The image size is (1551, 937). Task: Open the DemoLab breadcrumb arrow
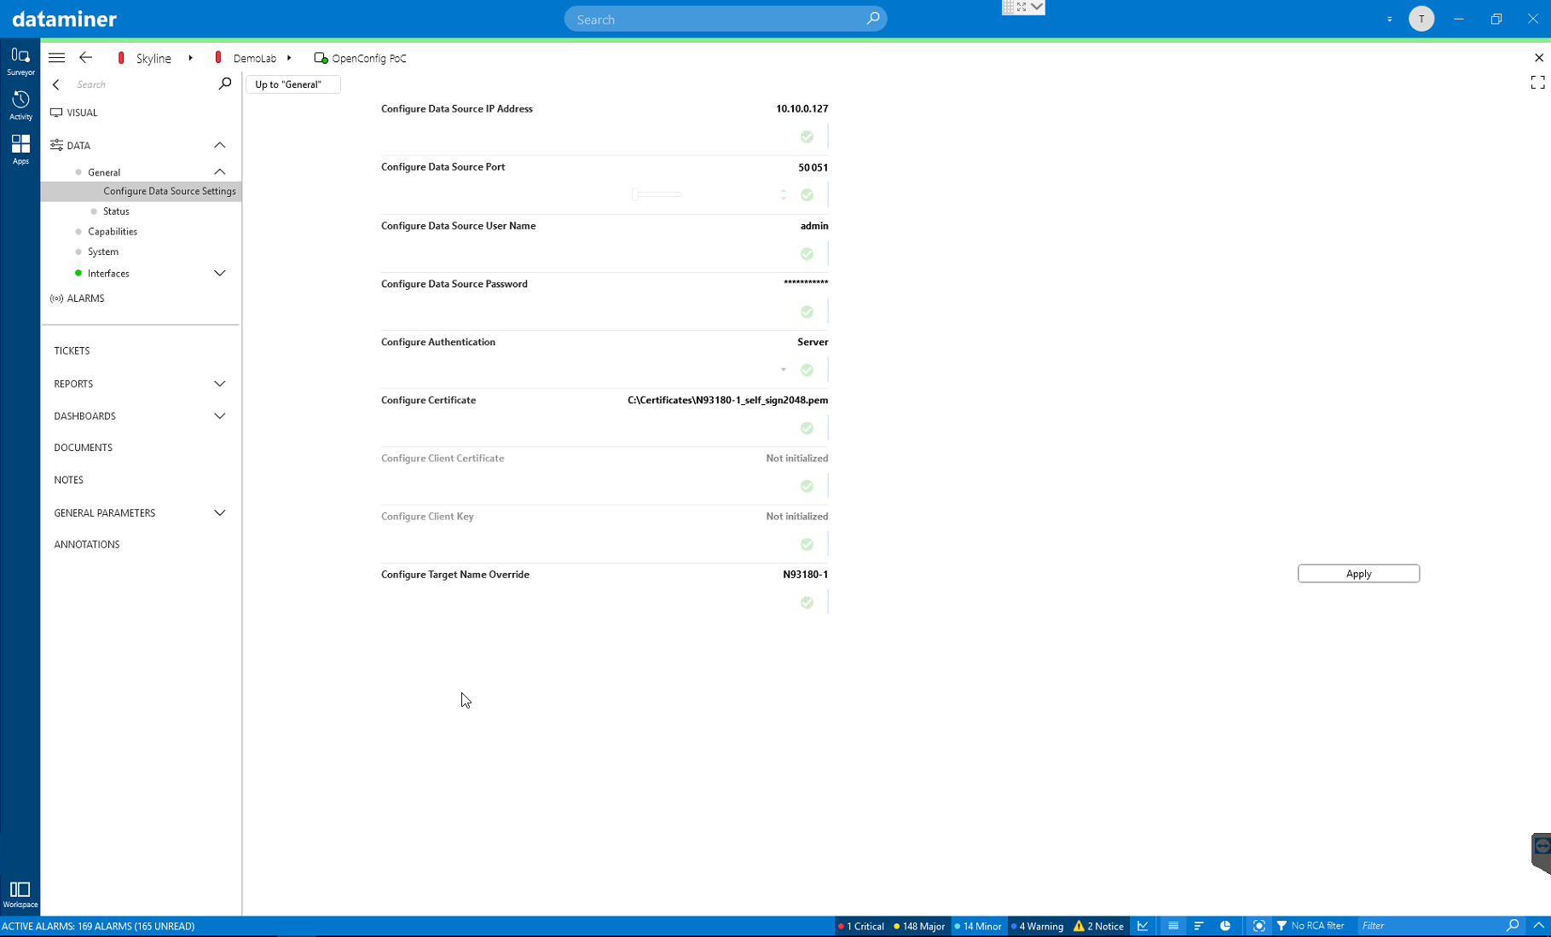[289, 58]
